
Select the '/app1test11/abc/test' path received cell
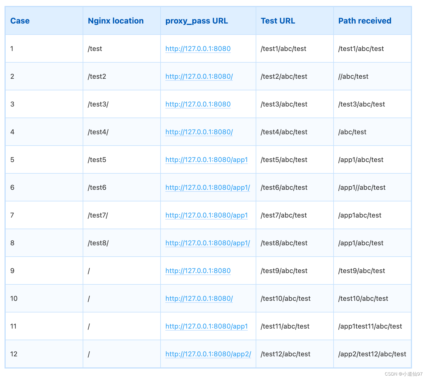click(372, 326)
